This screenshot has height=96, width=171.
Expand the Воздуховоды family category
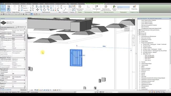140,41
